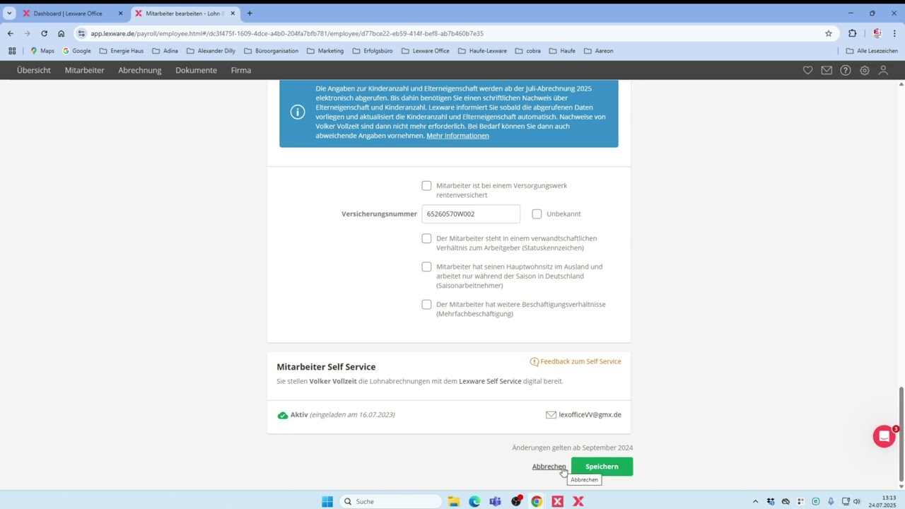905x509 pixels.
Task: Open Google Chrome from taskbar
Action: (537, 501)
